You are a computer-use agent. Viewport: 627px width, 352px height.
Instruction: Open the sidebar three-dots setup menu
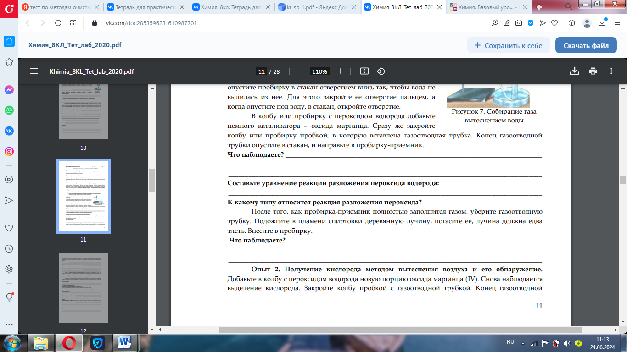tap(9, 324)
